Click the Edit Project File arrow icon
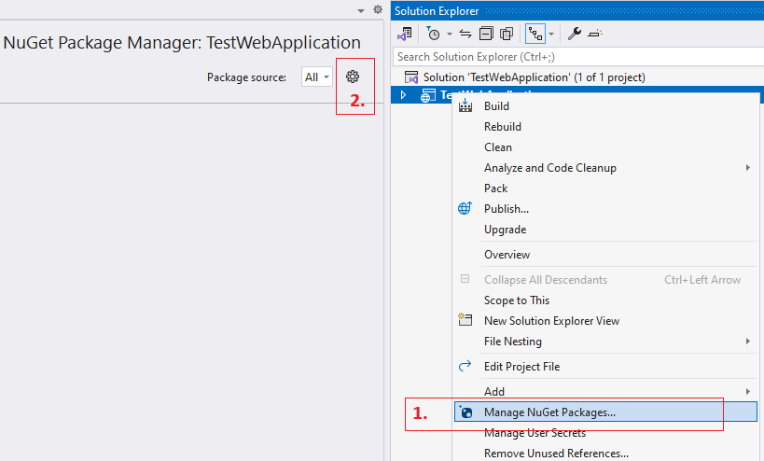The image size is (764, 461). pyautogui.click(x=465, y=366)
